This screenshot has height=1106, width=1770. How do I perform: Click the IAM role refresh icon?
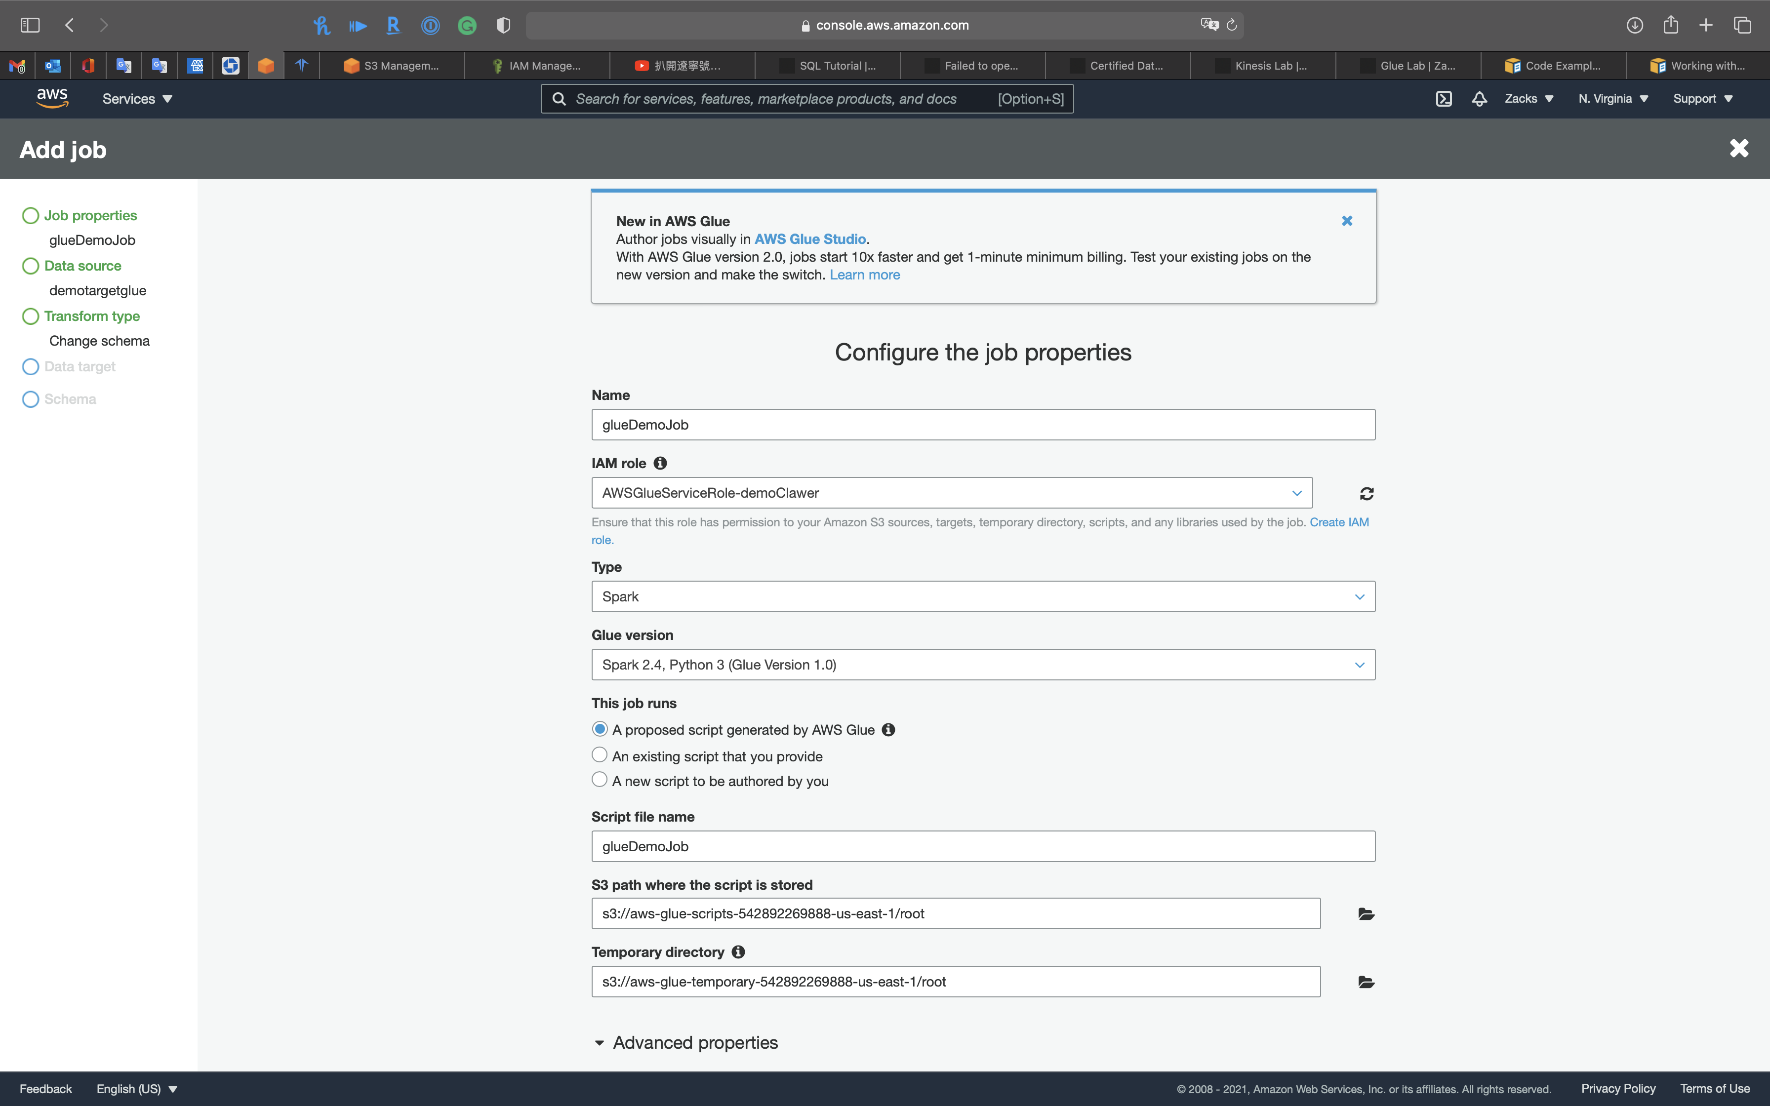[1366, 494]
